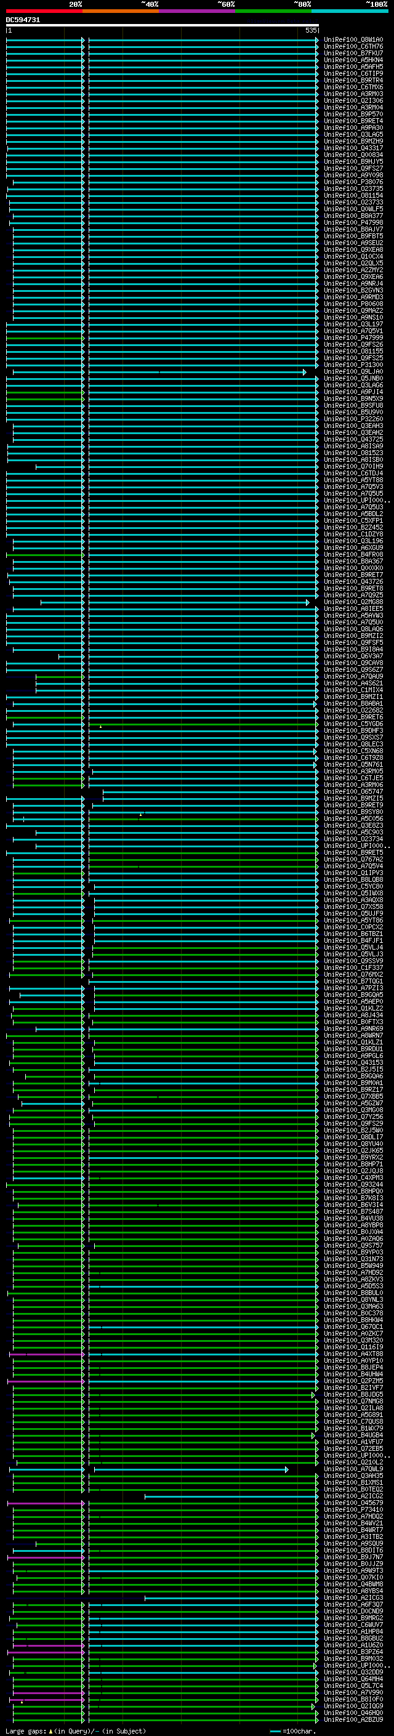Click label UniRef100_Q3L197

pyautogui.click(x=353, y=324)
